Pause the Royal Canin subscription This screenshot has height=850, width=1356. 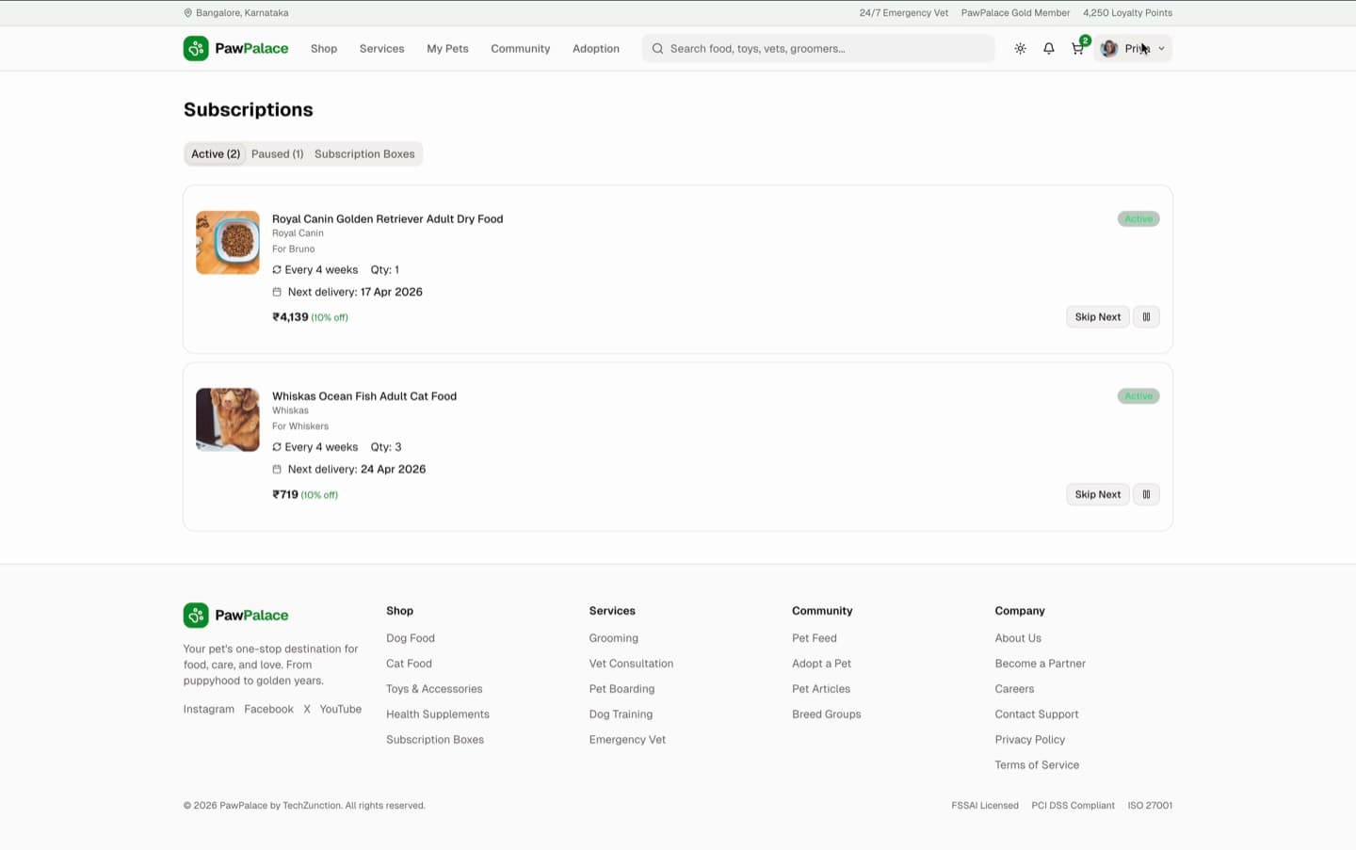[x=1146, y=317]
